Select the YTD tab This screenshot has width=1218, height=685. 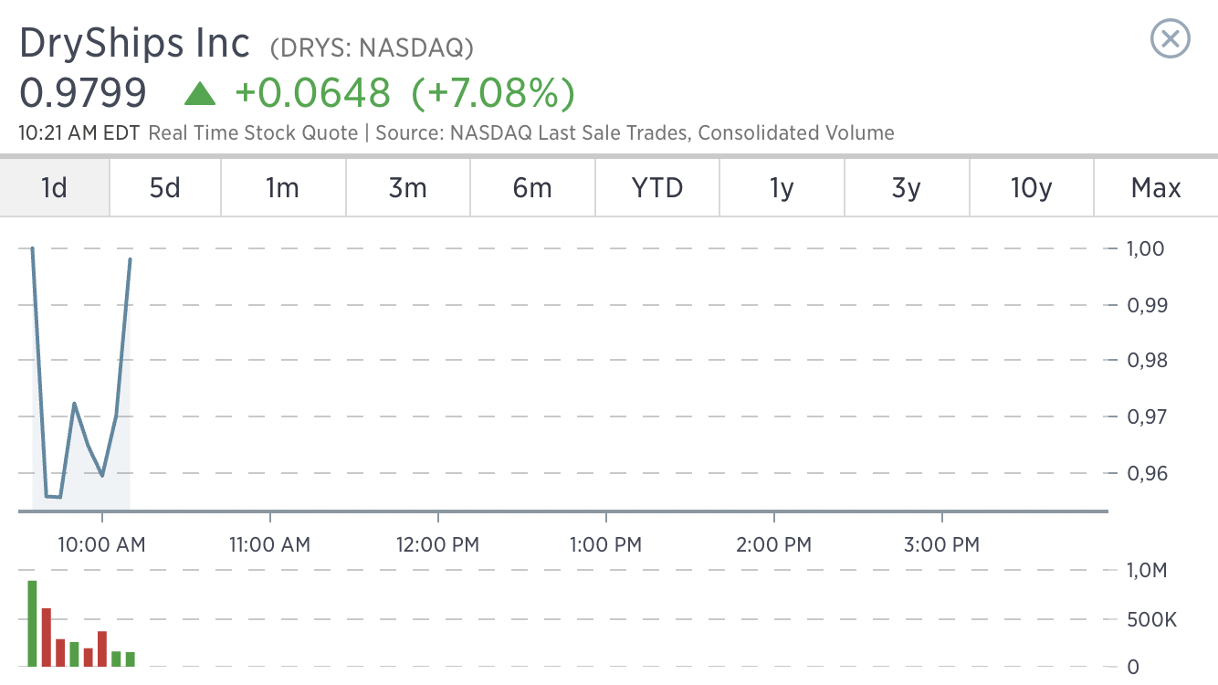pos(657,187)
